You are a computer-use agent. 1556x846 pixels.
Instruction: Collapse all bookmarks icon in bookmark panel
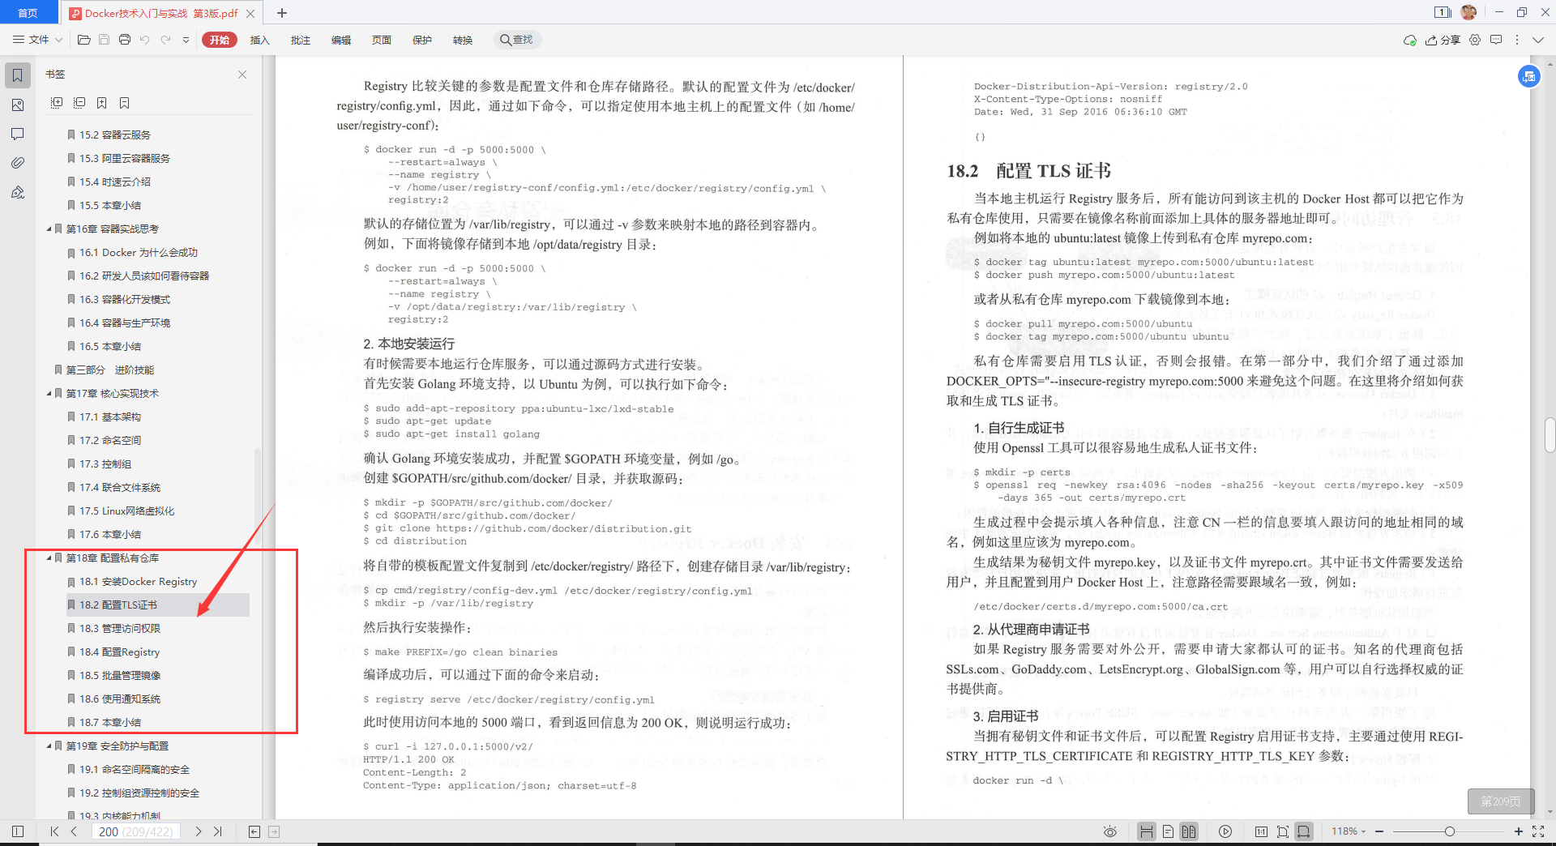[x=79, y=103]
